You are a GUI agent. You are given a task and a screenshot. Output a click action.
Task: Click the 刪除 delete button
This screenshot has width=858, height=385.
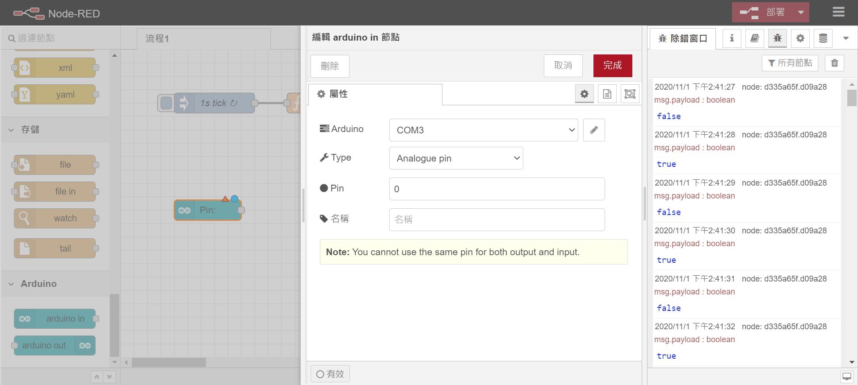click(330, 66)
